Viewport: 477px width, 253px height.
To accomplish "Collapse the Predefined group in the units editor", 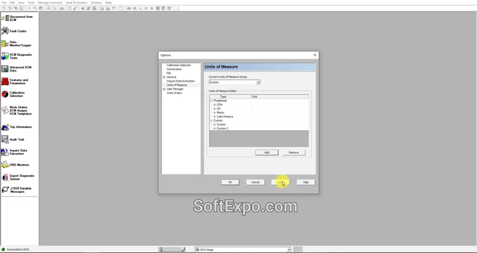I will pos(211,100).
